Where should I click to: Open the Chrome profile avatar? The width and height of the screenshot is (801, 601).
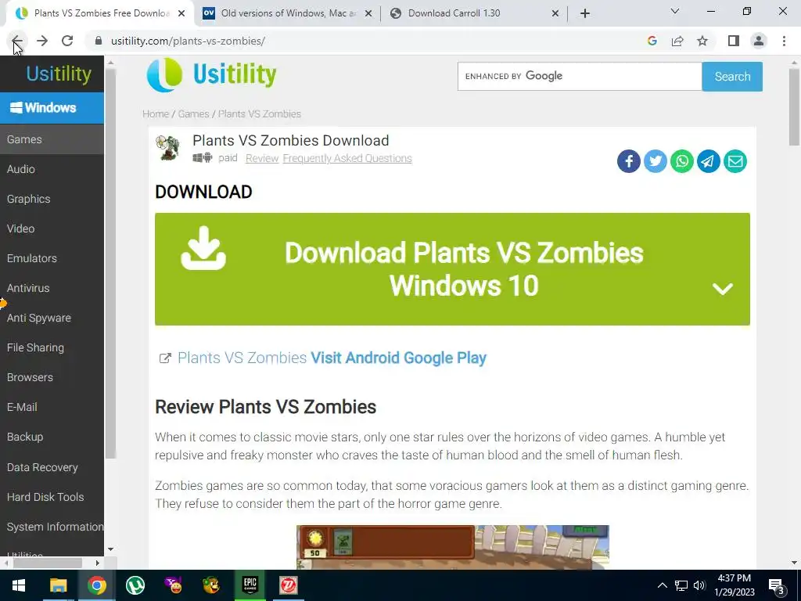[759, 41]
